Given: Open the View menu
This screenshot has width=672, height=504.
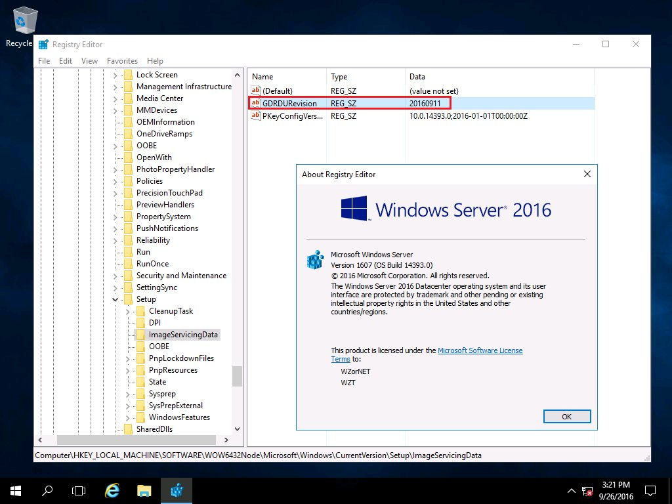Looking at the screenshot, I should pyautogui.click(x=89, y=61).
